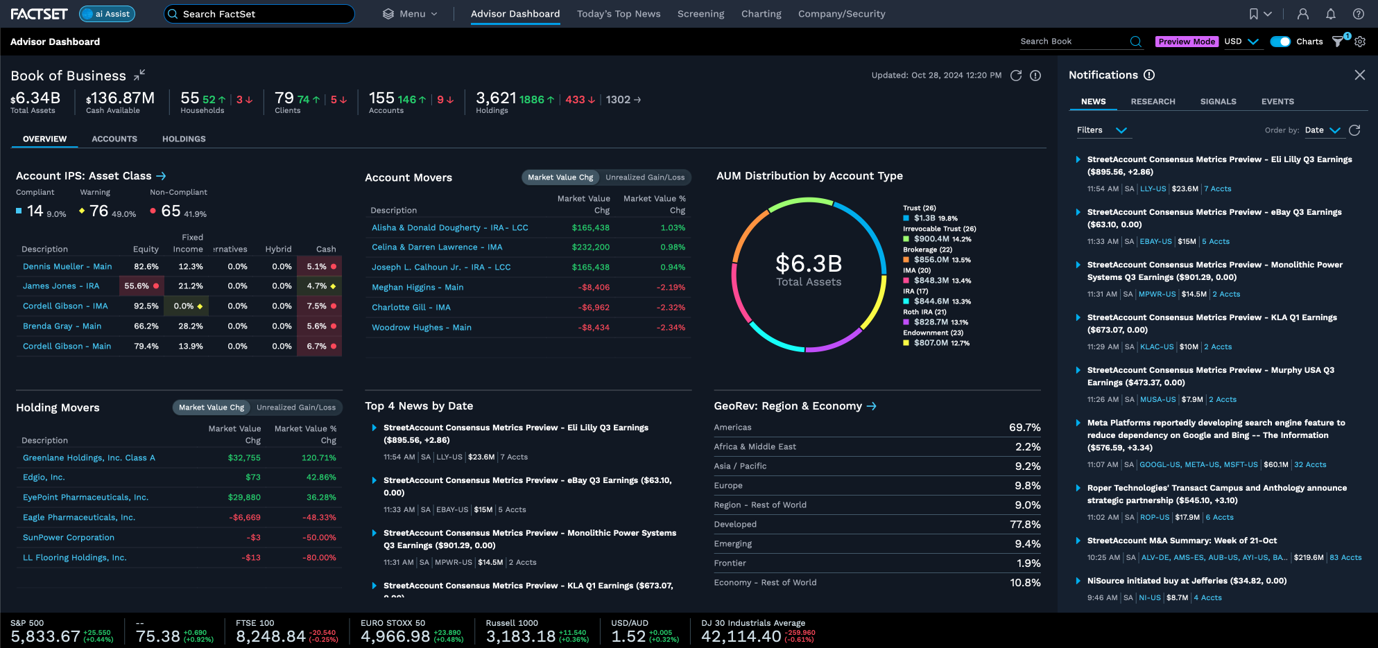The image size is (1378, 648).
Task: Open the Charting tab
Action: (x=761, y=14)
